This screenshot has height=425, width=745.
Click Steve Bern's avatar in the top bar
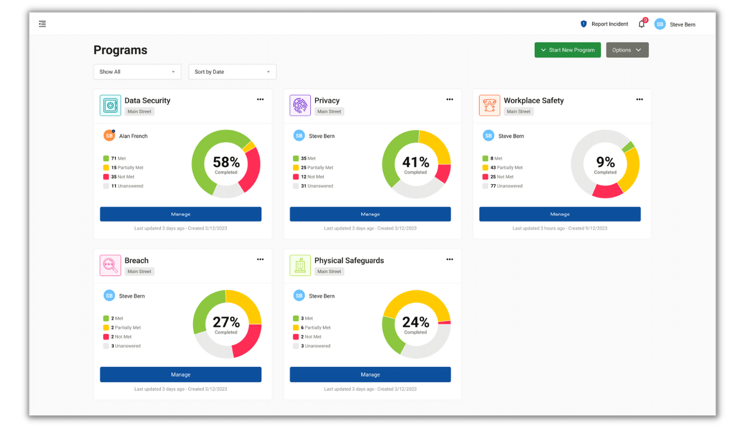[x=659, y=24]
